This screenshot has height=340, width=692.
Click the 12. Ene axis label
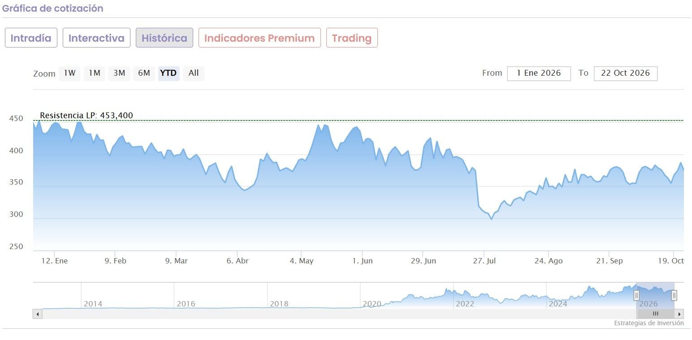(x=54, y=261)
